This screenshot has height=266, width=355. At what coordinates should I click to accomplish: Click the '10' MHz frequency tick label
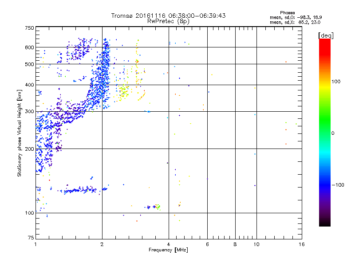(x=256, y=244)
